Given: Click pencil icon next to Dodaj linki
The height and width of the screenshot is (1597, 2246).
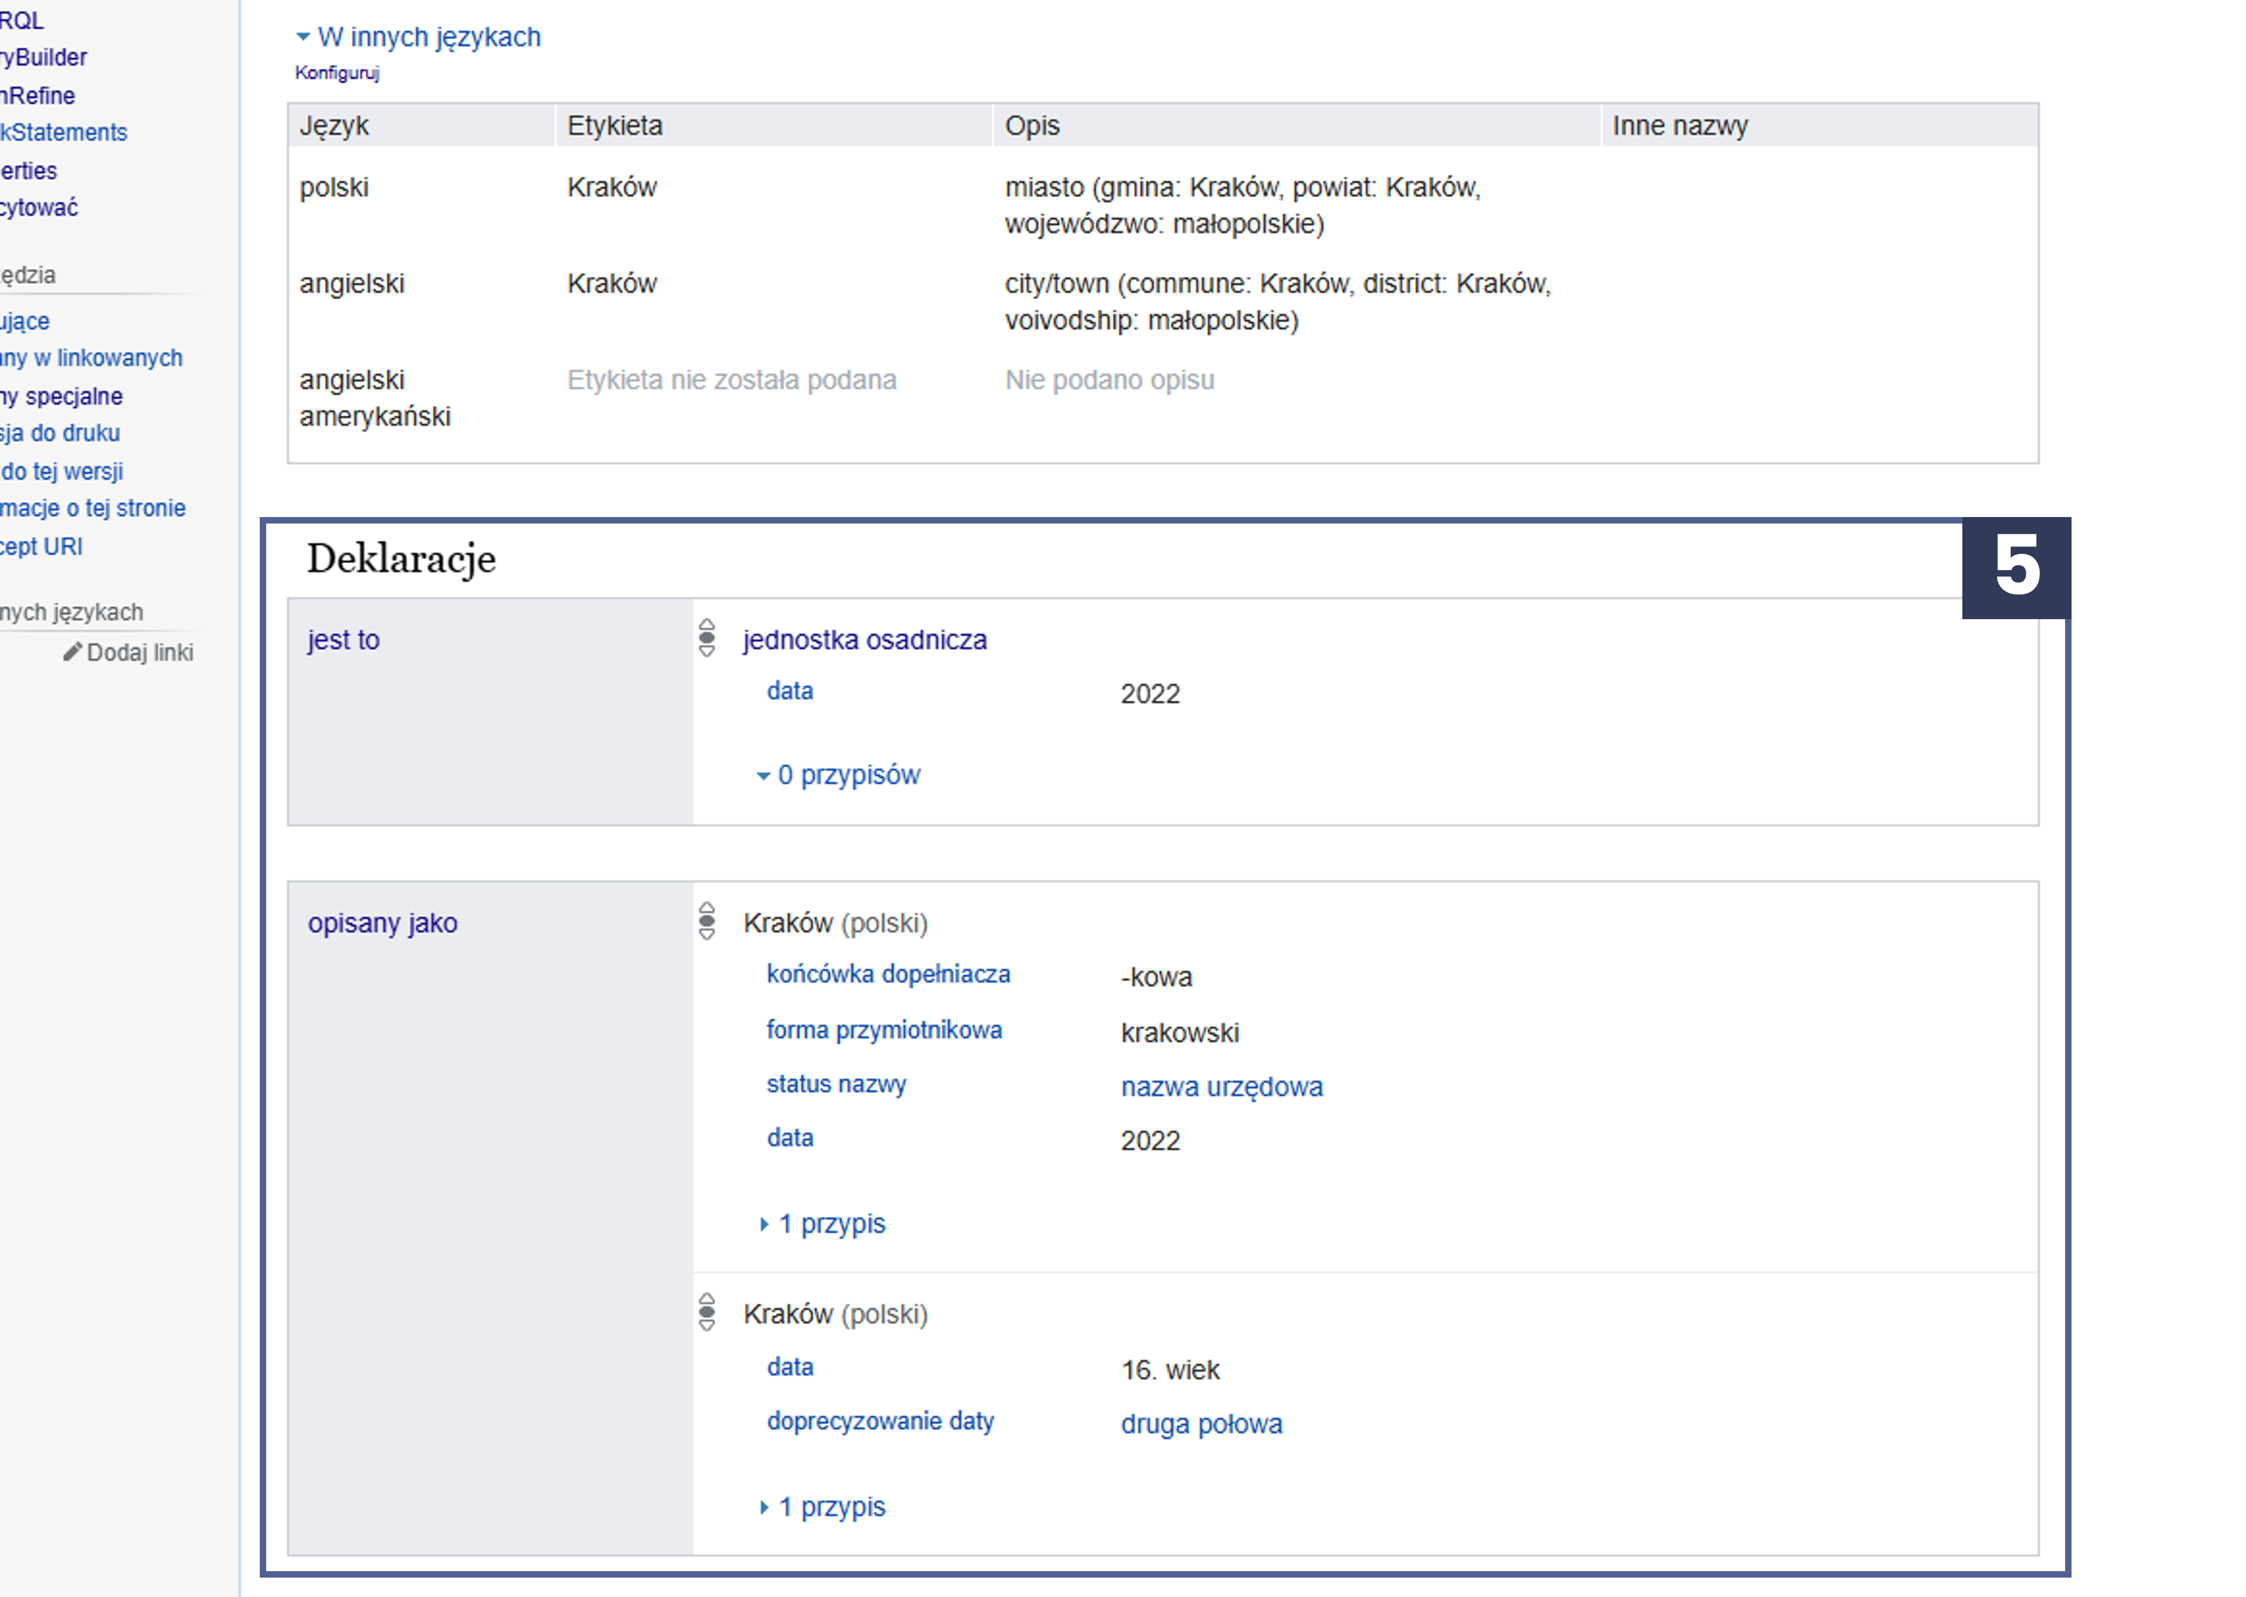Looking at the screenshot, I should tap(72, 651).
